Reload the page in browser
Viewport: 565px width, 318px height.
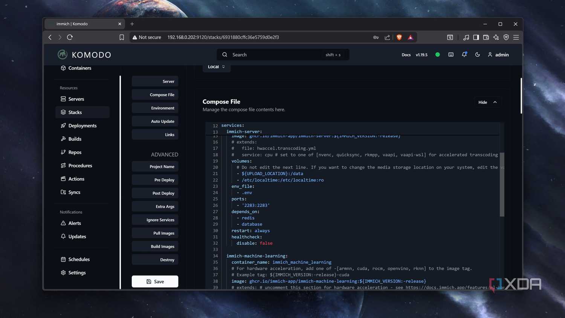70,37
